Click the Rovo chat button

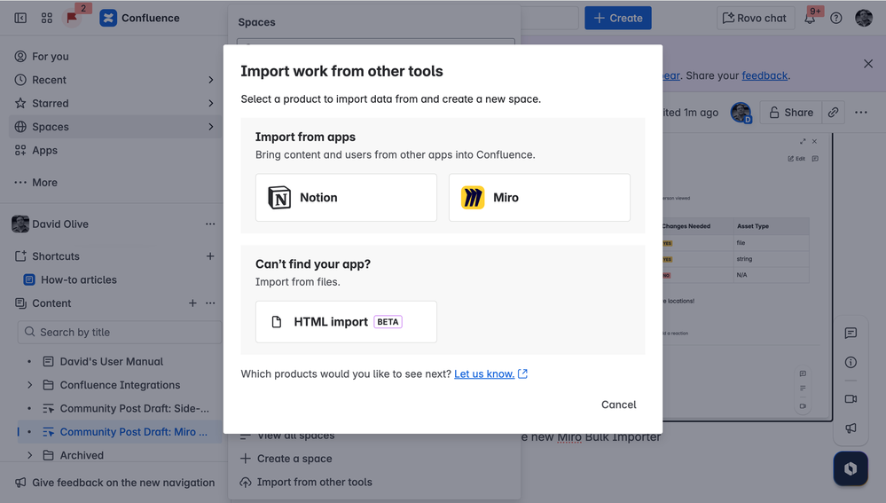tap(755, 18)
